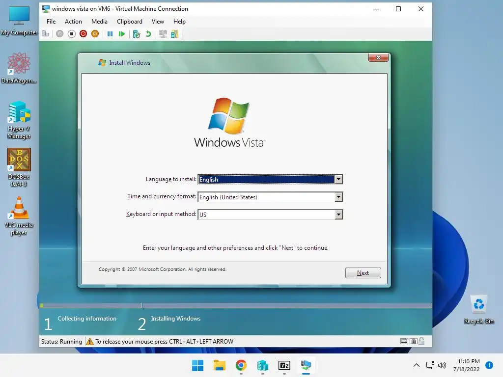Select the DataWagon desktop shortcut
The width and height of the screenshot is (503, 377).
coord(19,68)
